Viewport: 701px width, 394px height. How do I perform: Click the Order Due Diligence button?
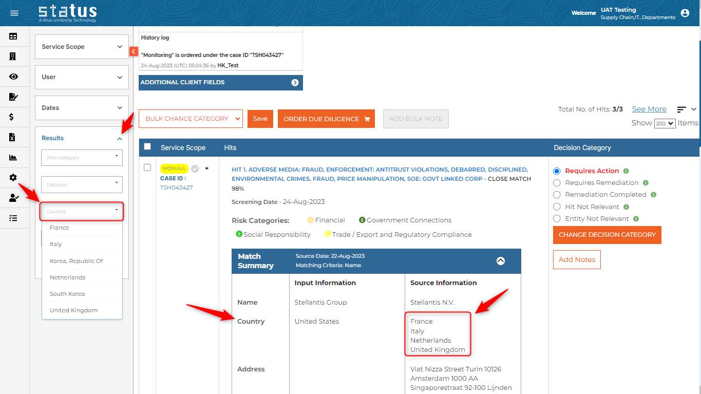click(x=326, y=119)
